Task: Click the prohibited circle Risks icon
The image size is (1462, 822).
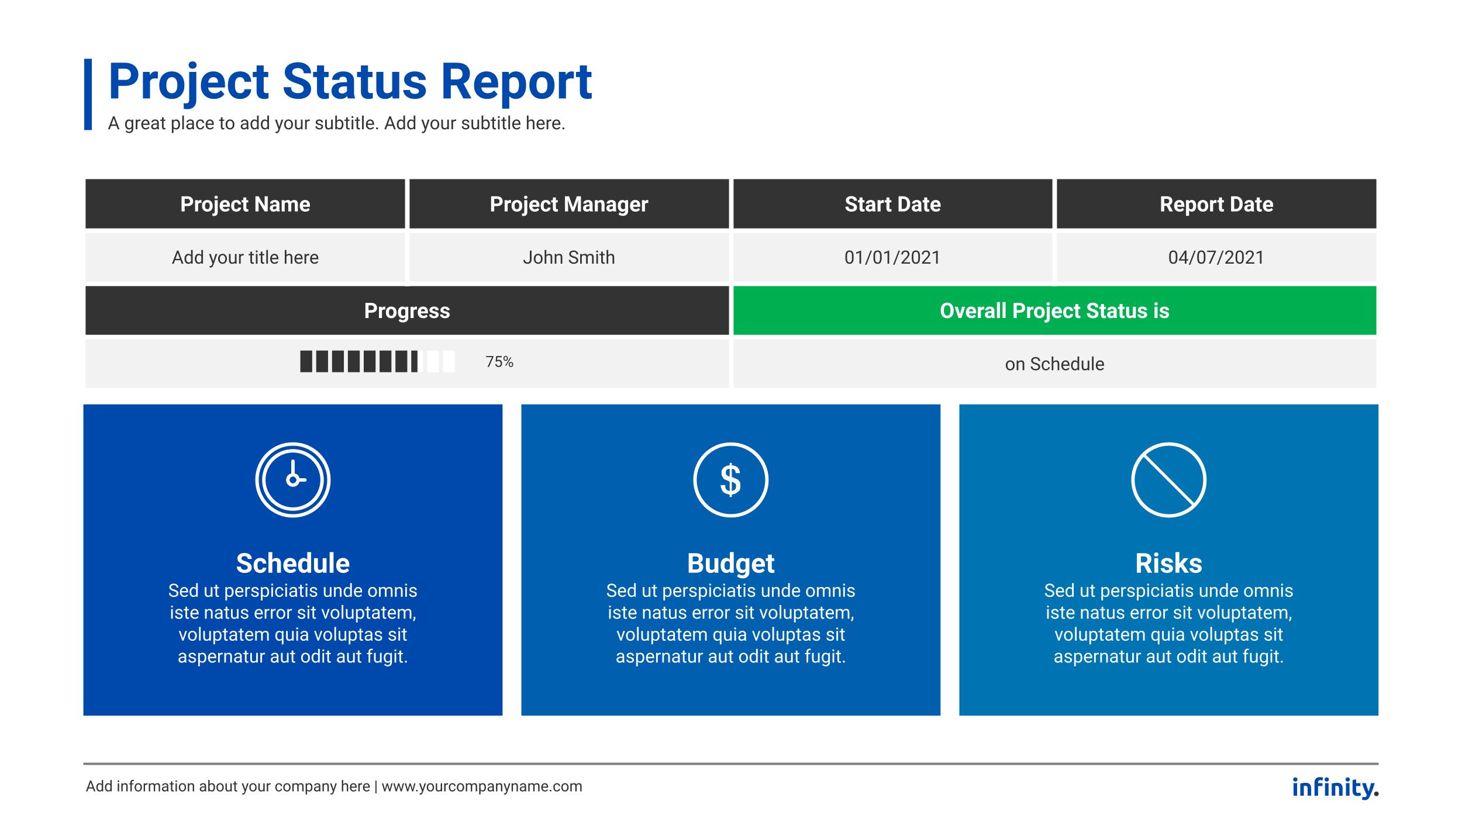Action: tap(1168, 480)
